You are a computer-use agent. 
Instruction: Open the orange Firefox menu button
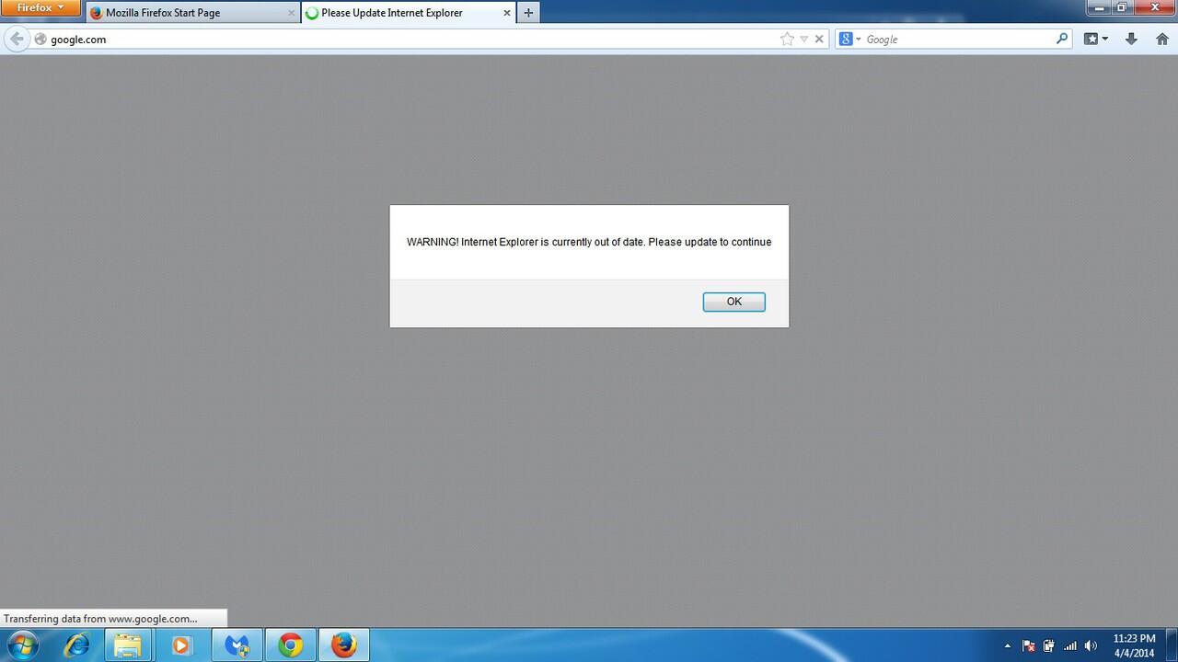(x=40, y=8)
